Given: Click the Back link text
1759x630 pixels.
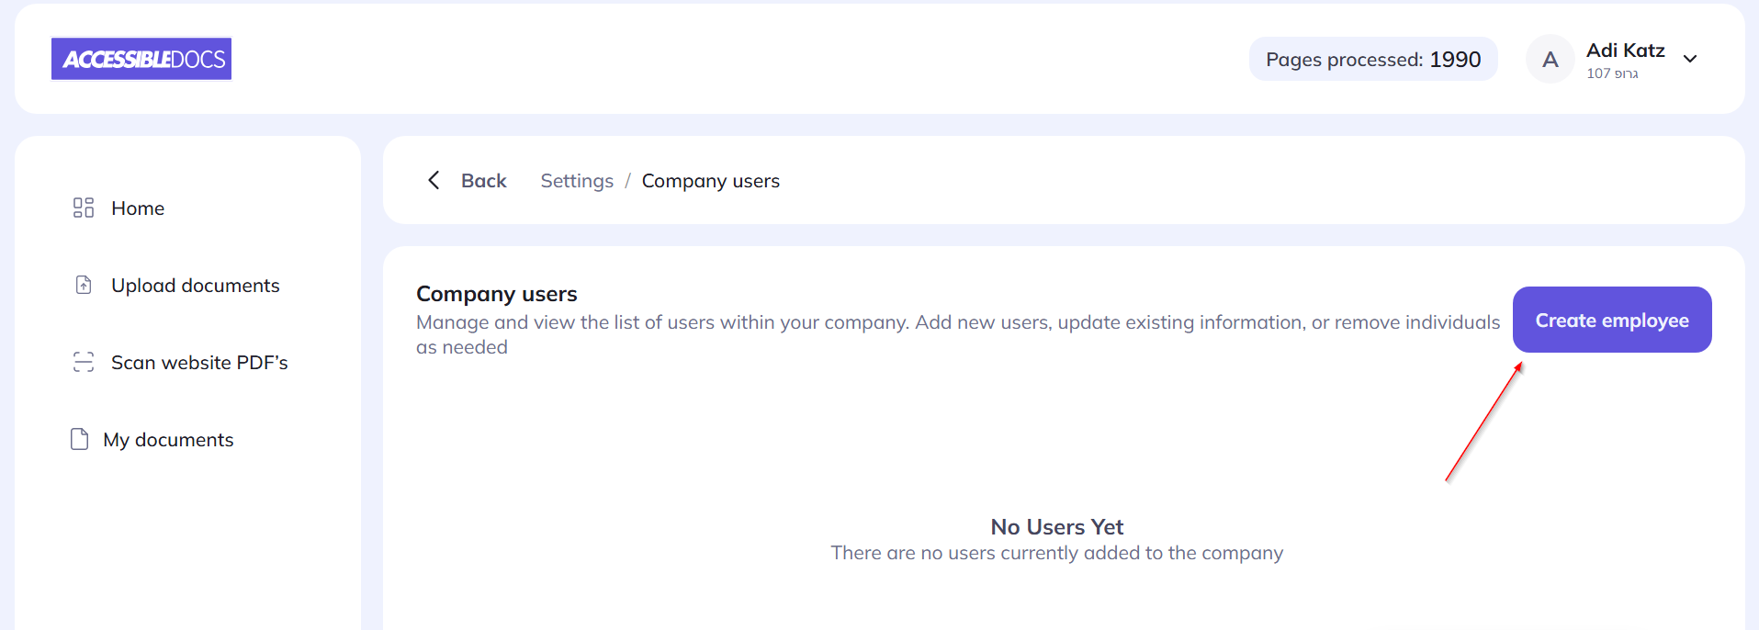Looking at the screenshot, I should pos(483,181).
